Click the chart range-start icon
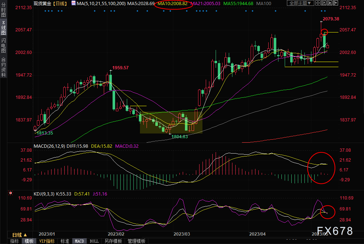Screen dimensions: 364x244 [x=323, y=3]
